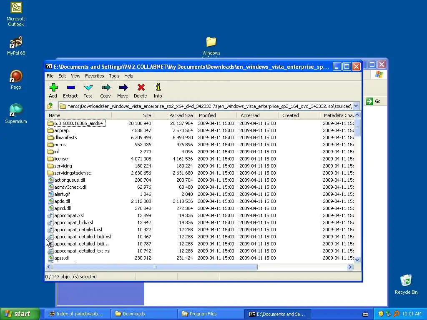The width and height of the screenshot is (427, 320).
Task: Select the actionqueue.dll file icon
Action: coord(50,180)
